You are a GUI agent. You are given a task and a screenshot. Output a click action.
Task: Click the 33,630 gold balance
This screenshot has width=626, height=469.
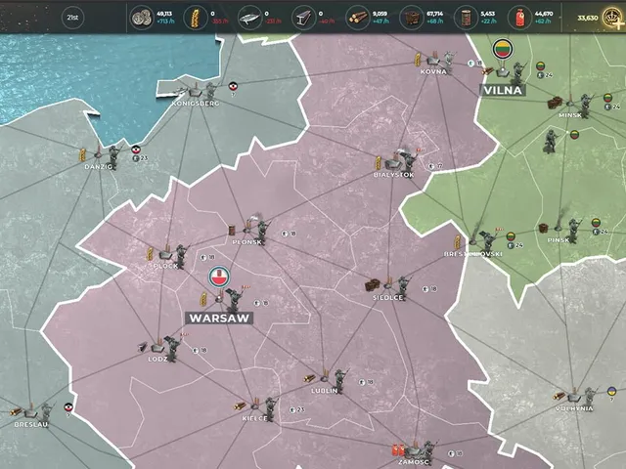click(x=588, y=18)
